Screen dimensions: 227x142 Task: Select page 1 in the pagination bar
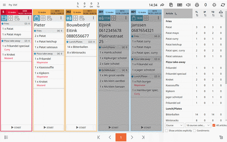point(121,137)
